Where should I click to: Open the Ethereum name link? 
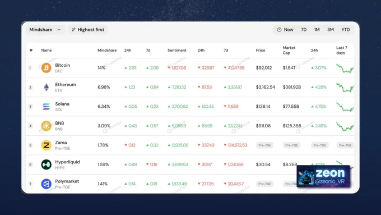tap(66, 85)
